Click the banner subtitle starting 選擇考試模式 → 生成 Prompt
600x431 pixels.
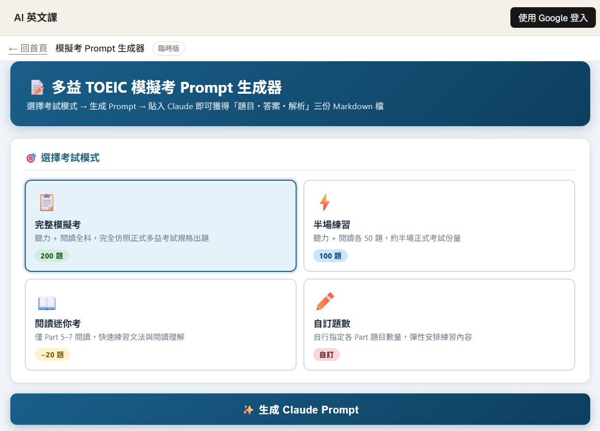tap(205, 106)
